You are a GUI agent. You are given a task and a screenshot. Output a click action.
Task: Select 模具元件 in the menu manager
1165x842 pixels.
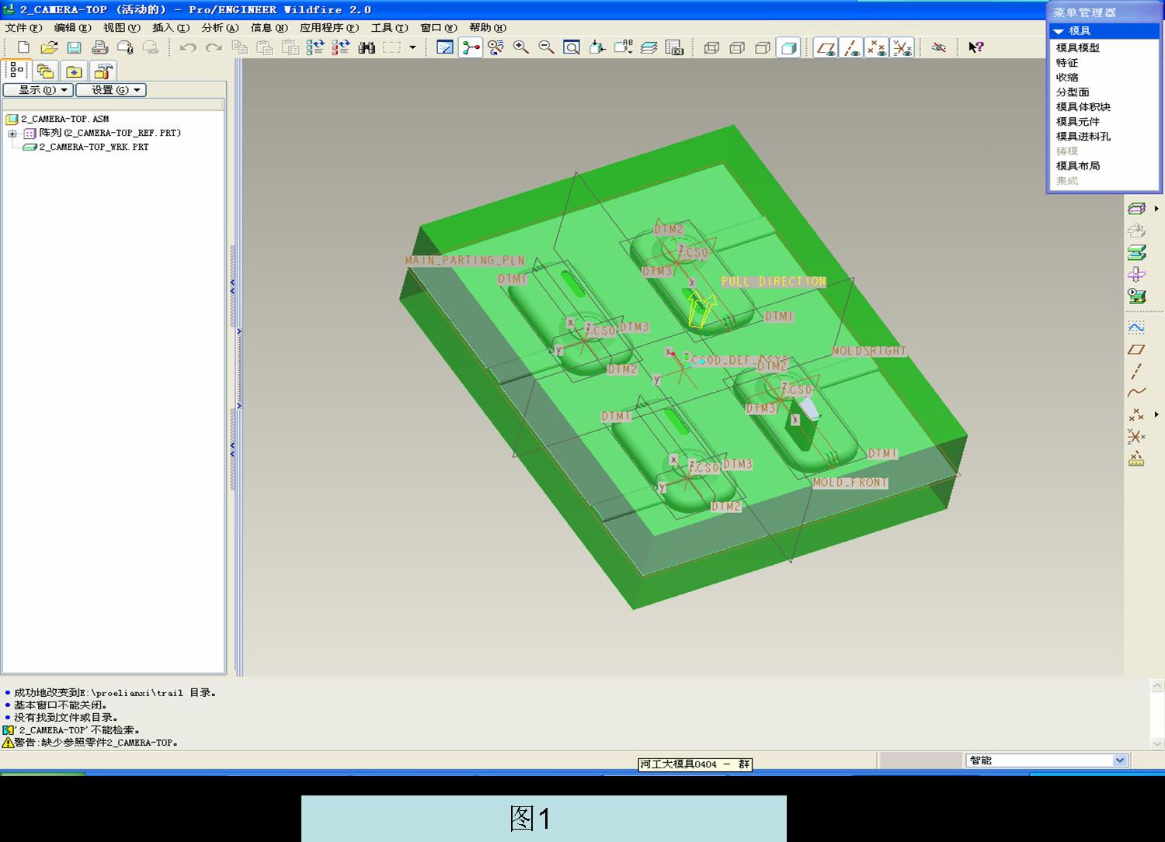1078,121
